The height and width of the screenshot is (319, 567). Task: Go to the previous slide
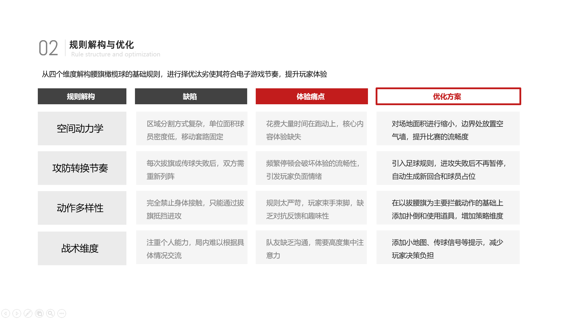[6, 313]
